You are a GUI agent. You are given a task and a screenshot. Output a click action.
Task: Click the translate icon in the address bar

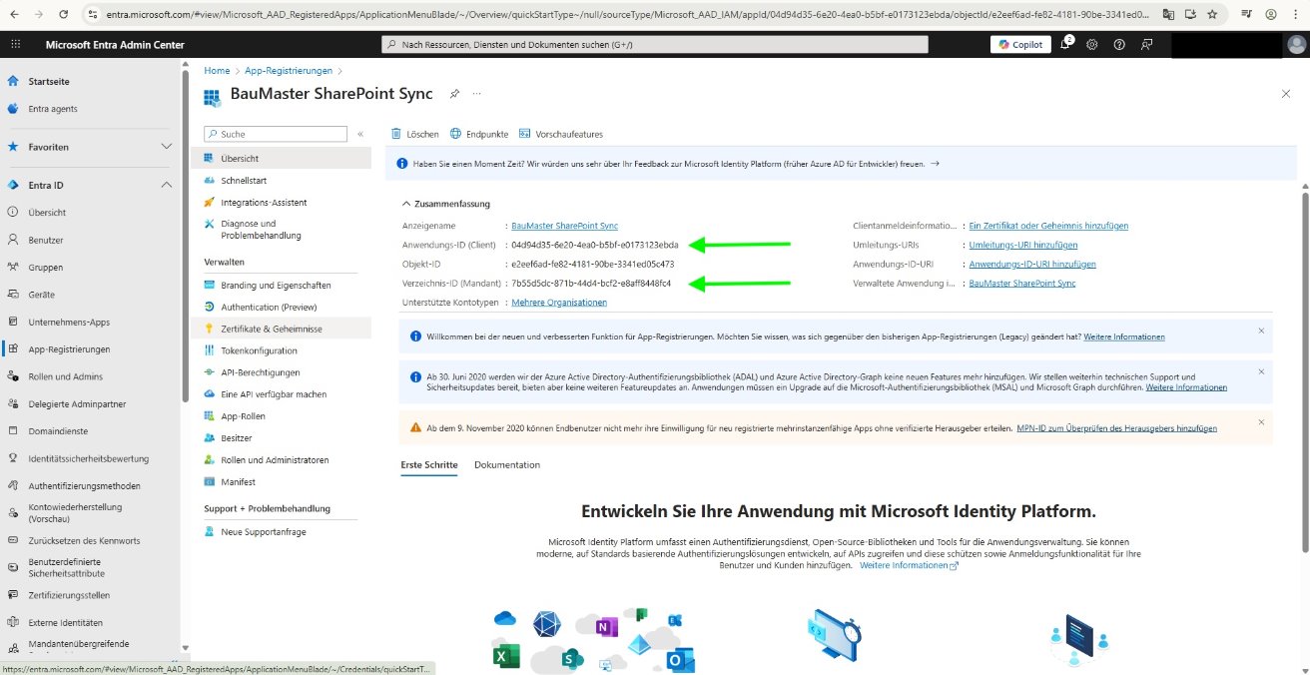coord(1168,15)
